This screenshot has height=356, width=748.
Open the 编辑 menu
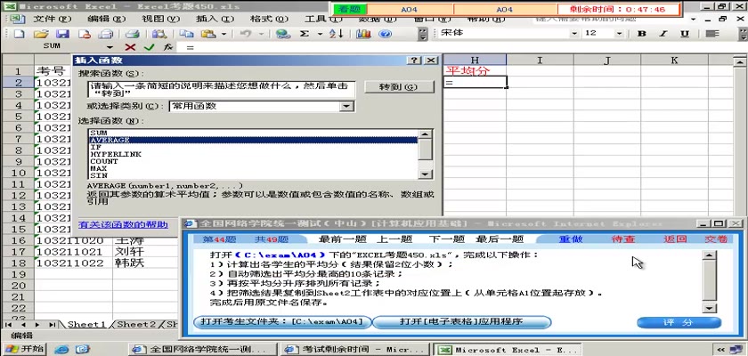(106, 19)
